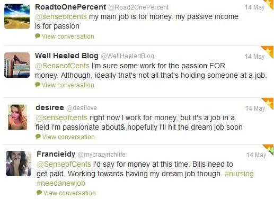Click the speech bubble icon under Francieidy's tweet

point(39,193)
